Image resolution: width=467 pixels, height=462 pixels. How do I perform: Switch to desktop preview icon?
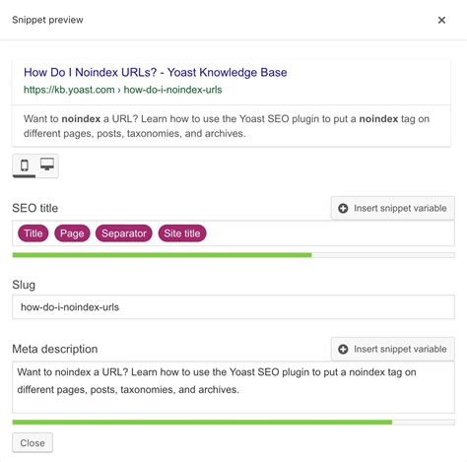coord(47,165)
